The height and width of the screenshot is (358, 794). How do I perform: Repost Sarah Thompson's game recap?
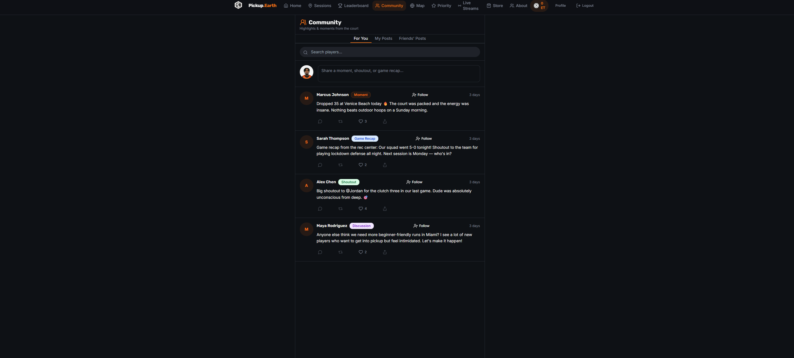click(340, 165)
